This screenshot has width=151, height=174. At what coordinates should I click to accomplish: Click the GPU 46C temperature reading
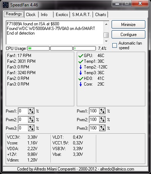[x=94, y=56]
